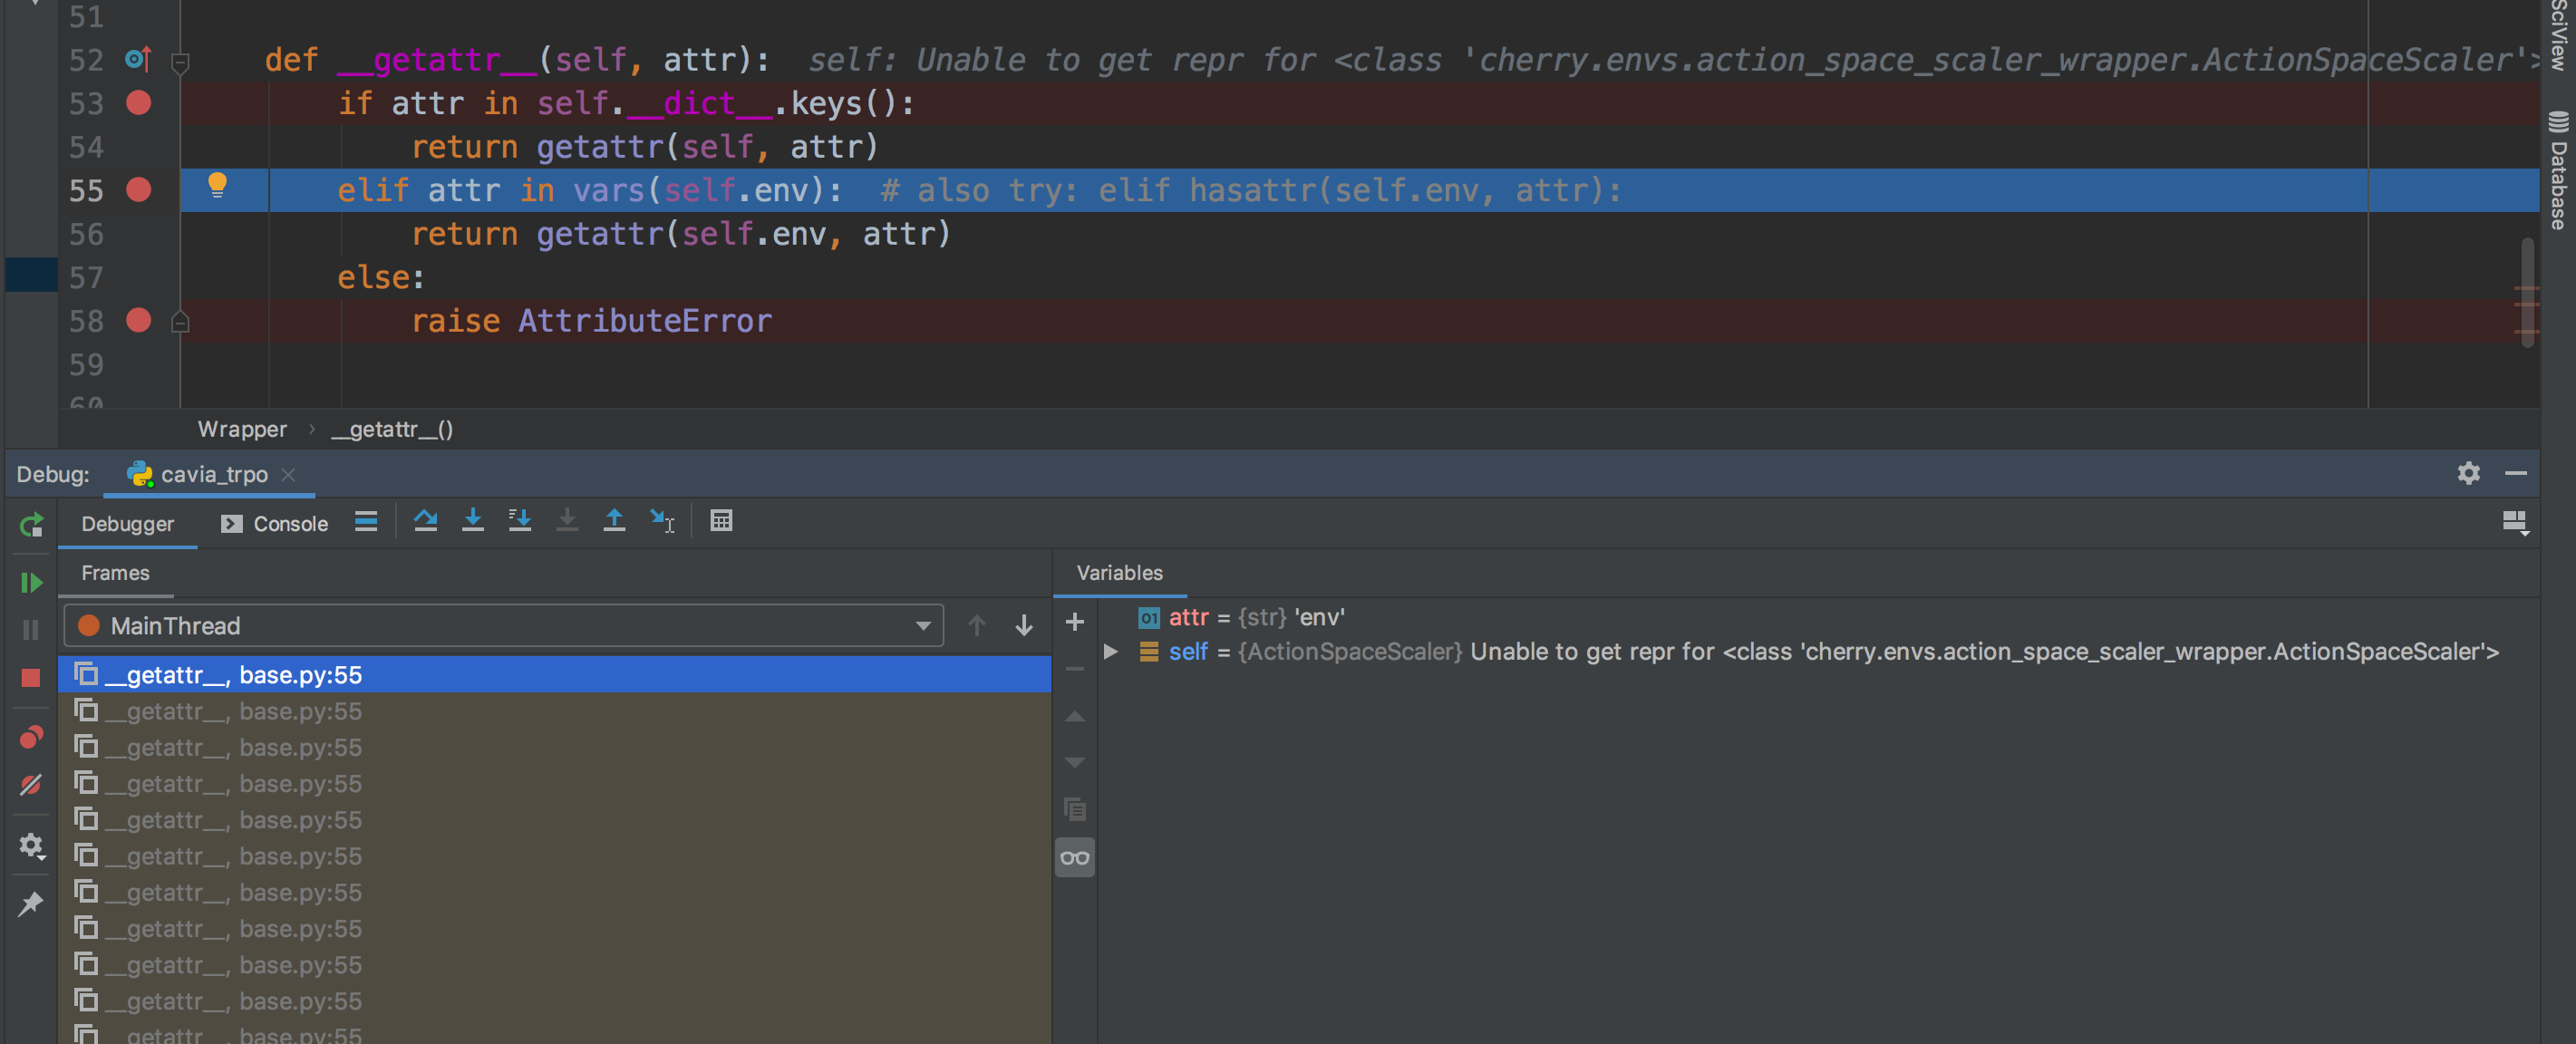Collapse the __getattr__ method fold marker
The width and height of the screenshot is (2576, 1044).
tap(180, 62)
